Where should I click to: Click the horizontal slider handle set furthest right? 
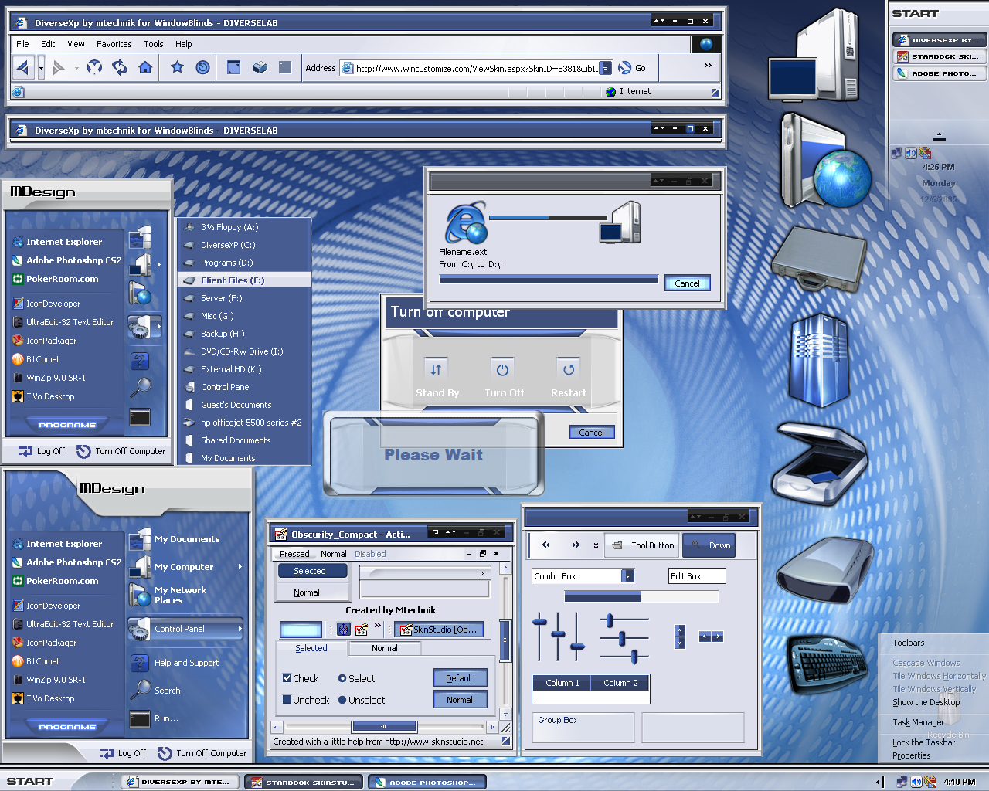point(634,657)
